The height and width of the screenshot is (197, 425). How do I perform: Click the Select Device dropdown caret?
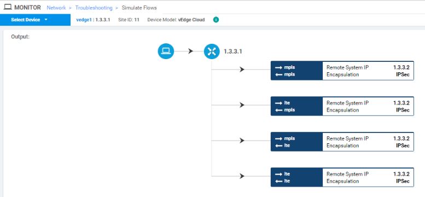pos(46,20)
